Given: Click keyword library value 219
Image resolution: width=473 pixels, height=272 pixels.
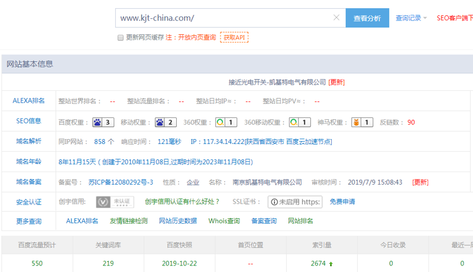Looking at the screenshot, I should pos(108,264).
